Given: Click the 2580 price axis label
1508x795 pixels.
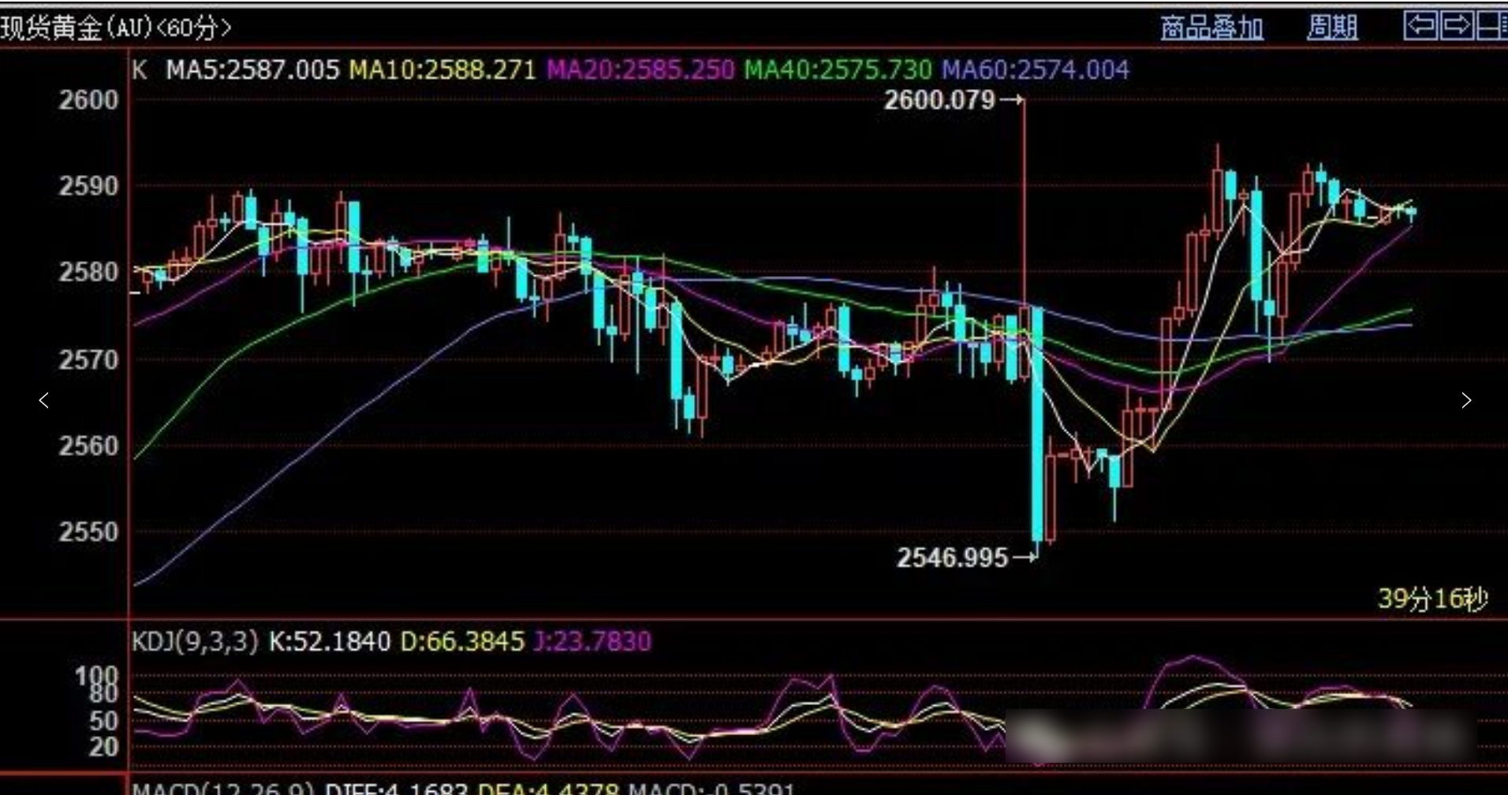Looking at the screenshot, I should (88, 272).
